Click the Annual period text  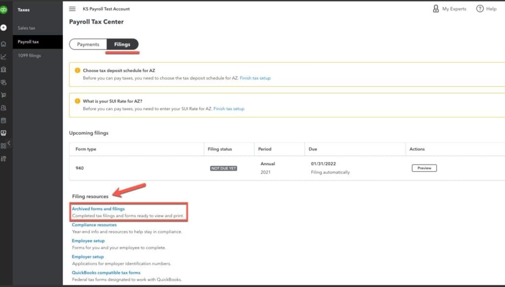(268, 164)
